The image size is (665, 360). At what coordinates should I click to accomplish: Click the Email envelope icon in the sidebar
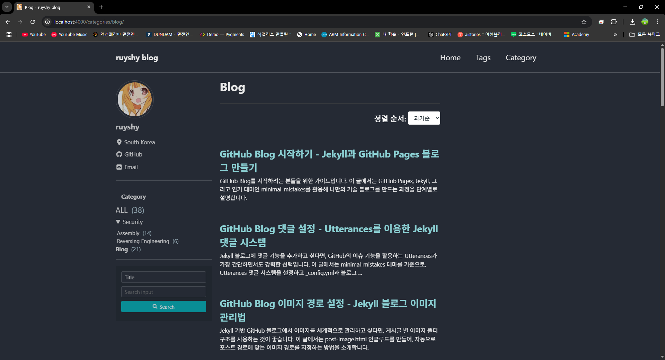pyautogui.click(x=119, y=167)
